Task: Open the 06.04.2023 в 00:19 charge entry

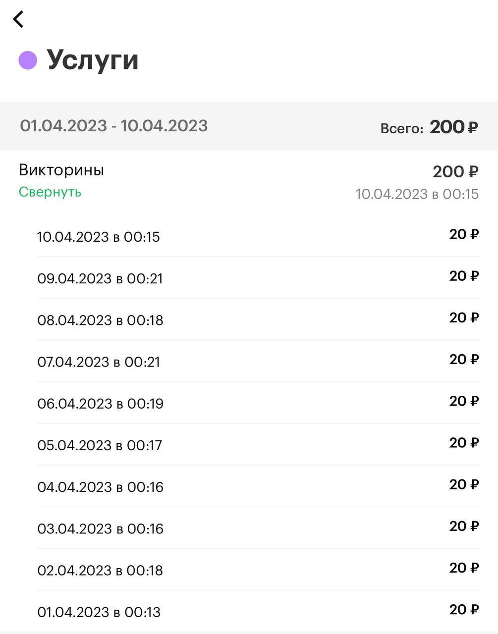Action: tap(100, 403)
